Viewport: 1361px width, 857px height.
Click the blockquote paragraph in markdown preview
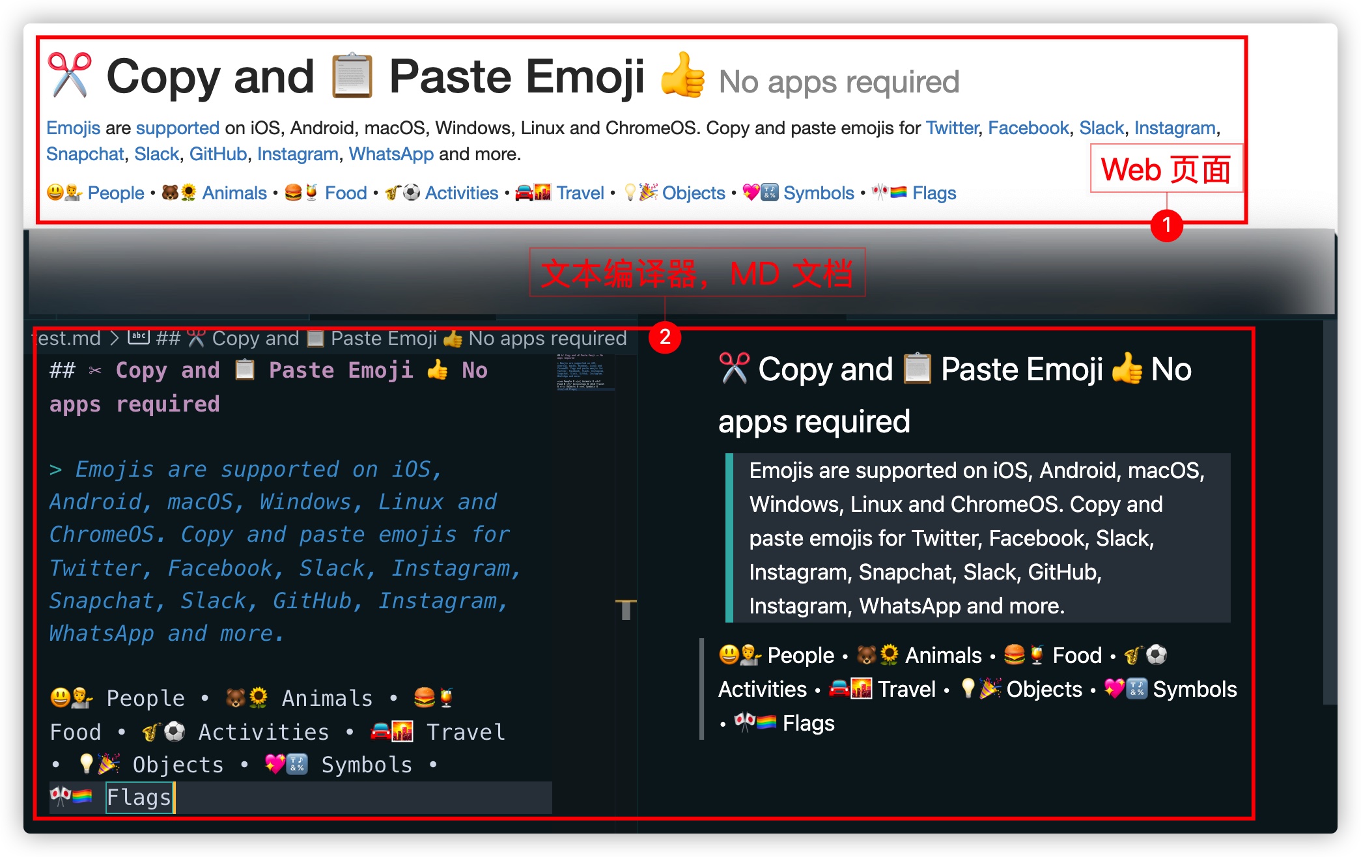pos(977,538)
